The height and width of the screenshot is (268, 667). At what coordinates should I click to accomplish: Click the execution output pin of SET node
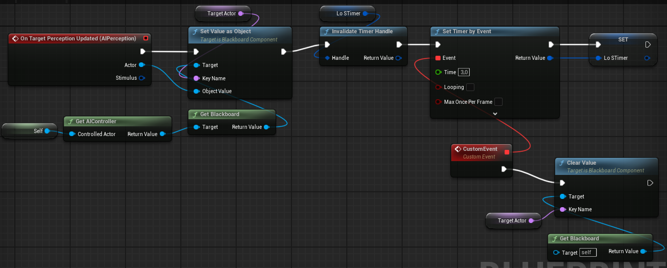(x=648, y=44)
